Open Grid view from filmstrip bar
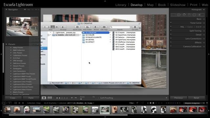 [15, 103]
